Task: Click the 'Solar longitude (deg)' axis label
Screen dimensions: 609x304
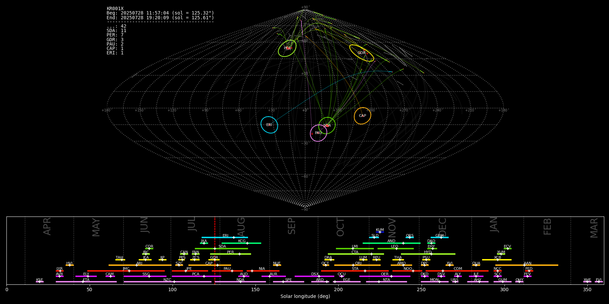Action: [x=305, y=297]
